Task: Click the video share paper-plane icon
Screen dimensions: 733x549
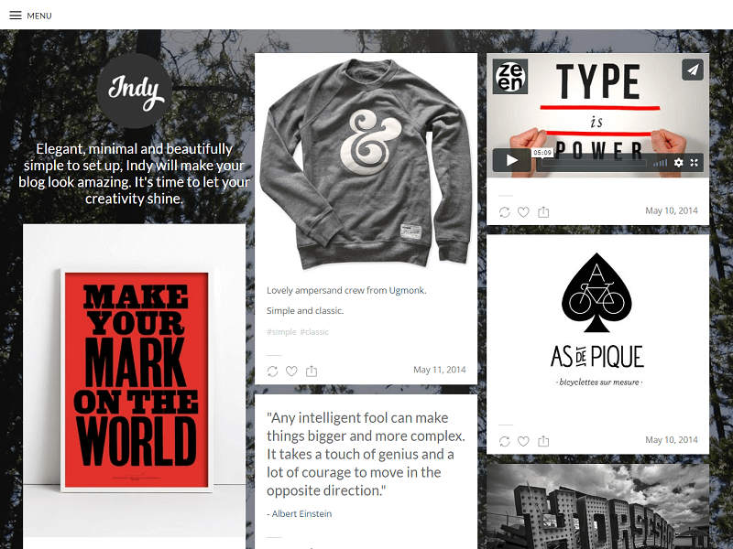Action: coord(693,70)
